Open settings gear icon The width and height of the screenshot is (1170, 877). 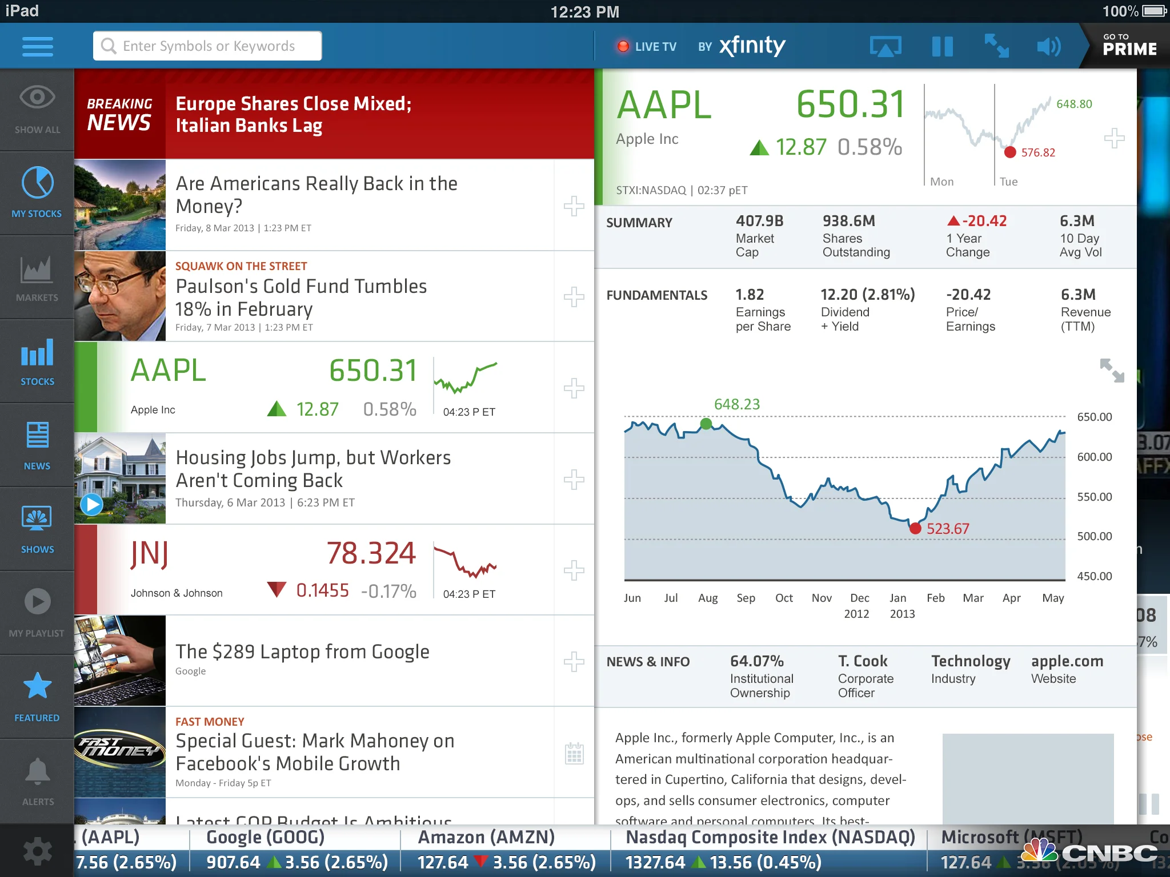click(37, 851)
